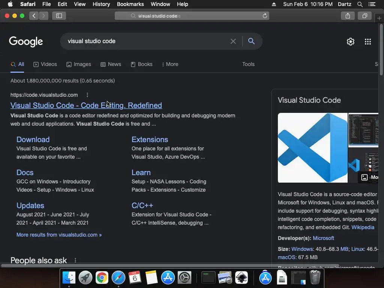The image size is (384, 288).
Task: Open the Extensions sitelink
Action: 150,139
